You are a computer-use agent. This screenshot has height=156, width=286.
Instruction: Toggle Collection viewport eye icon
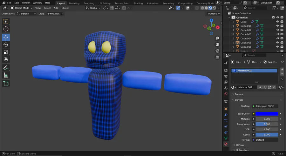278,17
